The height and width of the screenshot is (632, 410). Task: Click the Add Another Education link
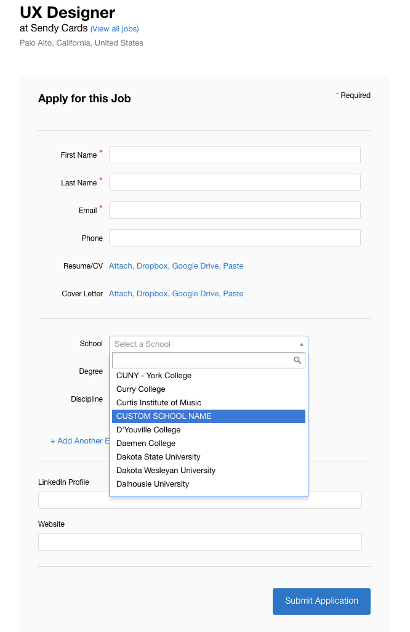(79, 441)
